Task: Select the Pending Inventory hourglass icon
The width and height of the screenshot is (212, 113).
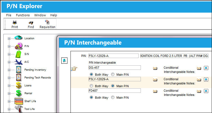Action: click(x=18, y=70)
